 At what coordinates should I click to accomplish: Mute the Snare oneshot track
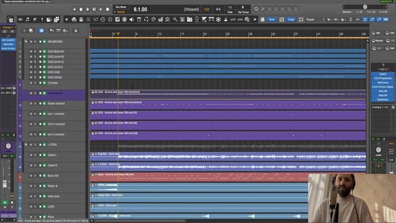31,103
